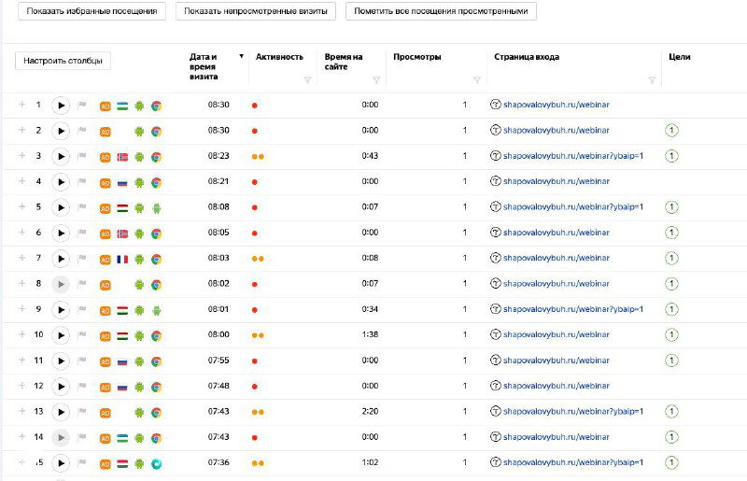Click the teal browser icon in row 15

156,463
